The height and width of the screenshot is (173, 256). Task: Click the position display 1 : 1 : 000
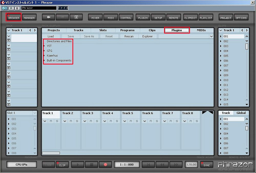pos(127,165)
